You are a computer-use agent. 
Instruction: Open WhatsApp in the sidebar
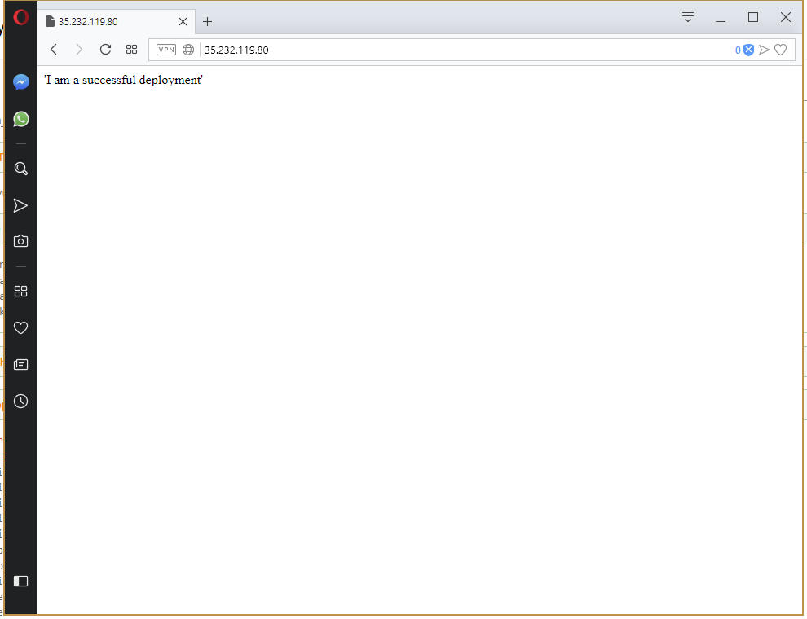(21, 119)
